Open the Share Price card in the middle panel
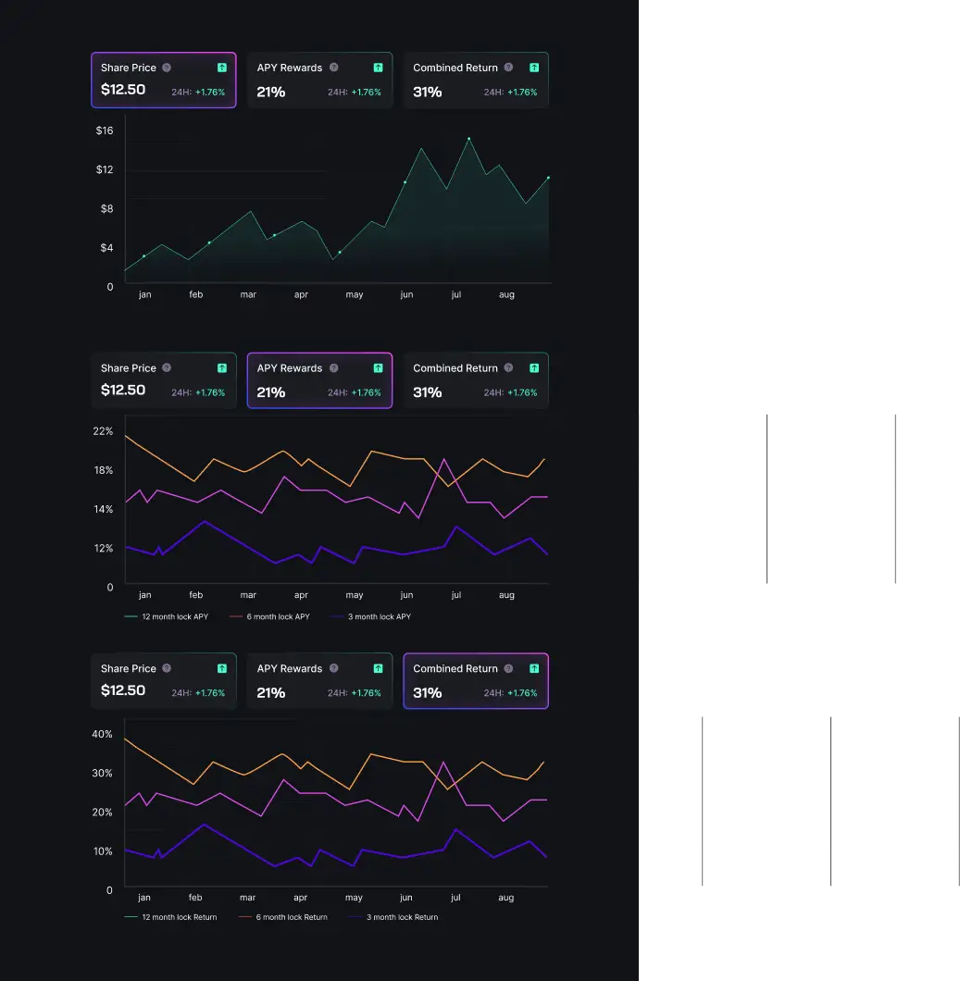The width and height of the screenshot is (960, 981). pyautogui.click(x=163, y=380)
